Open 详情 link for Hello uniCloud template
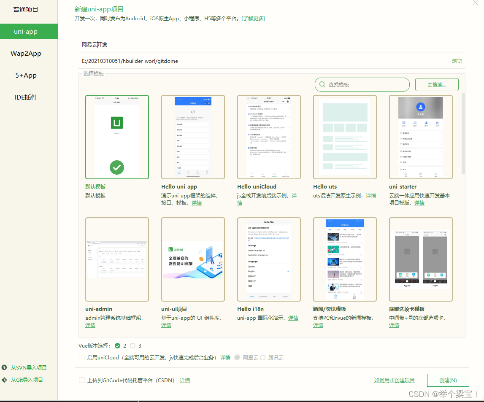 coord(294,196)
